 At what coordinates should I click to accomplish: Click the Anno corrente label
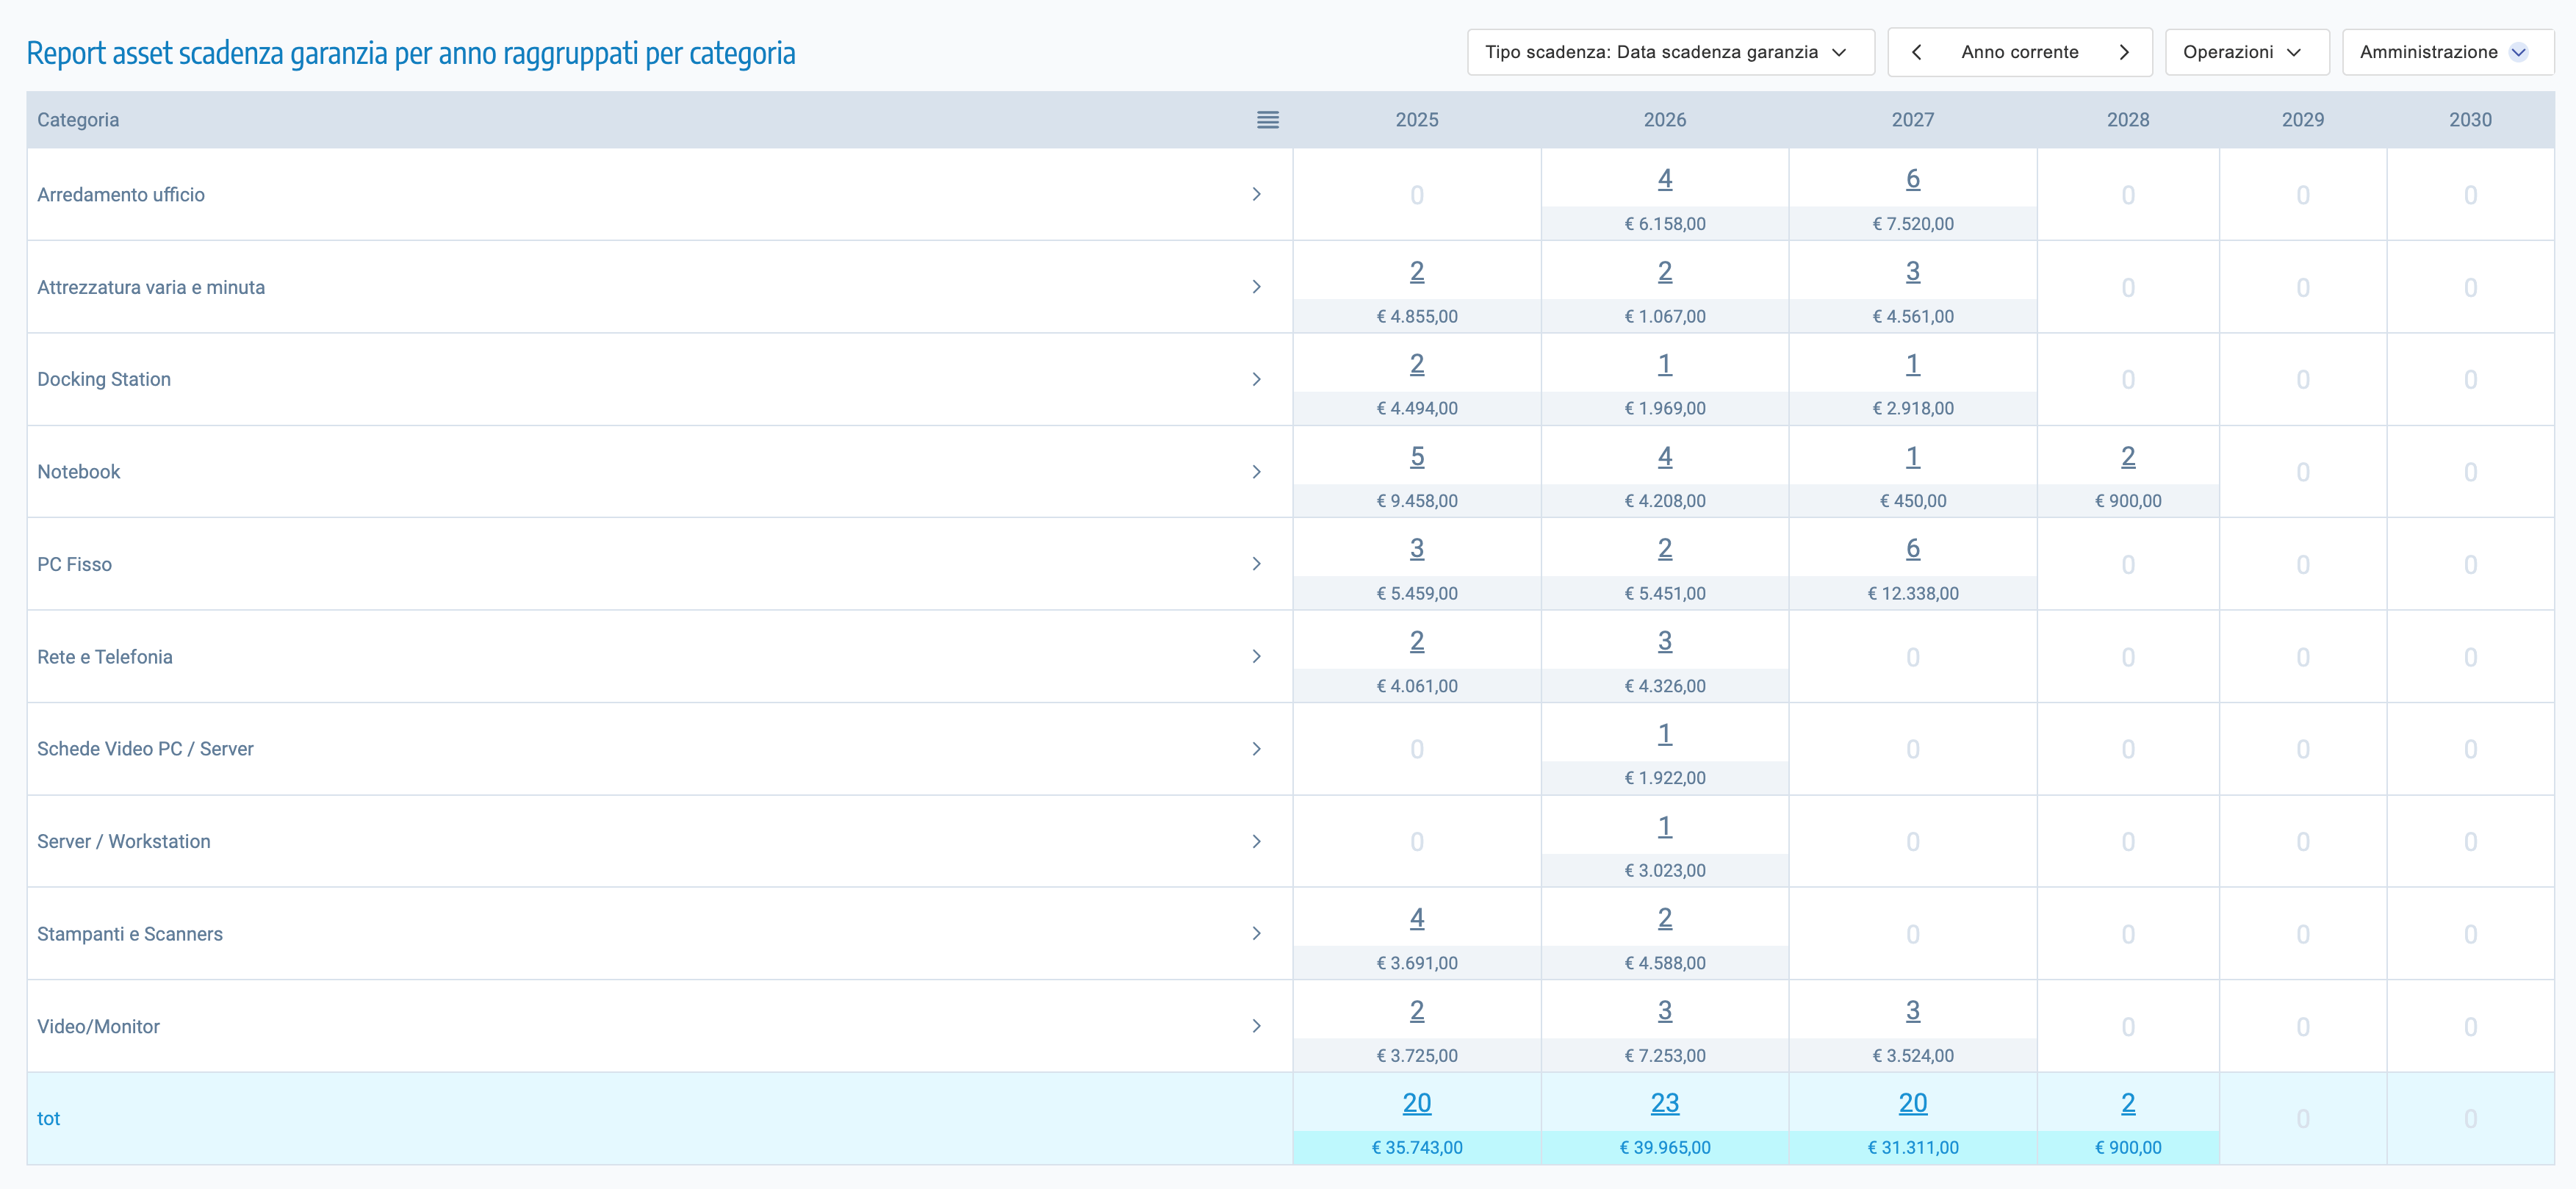[x=2019, y=52]
